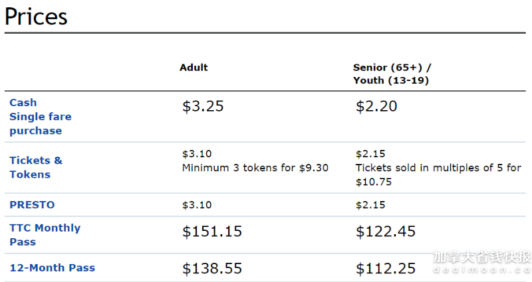Select the Adult column header
The image size is (532, 282).
point(194,68)
